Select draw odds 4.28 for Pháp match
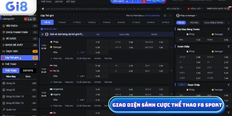The height and width of the screenshot is (116, 232). [98, 52]
